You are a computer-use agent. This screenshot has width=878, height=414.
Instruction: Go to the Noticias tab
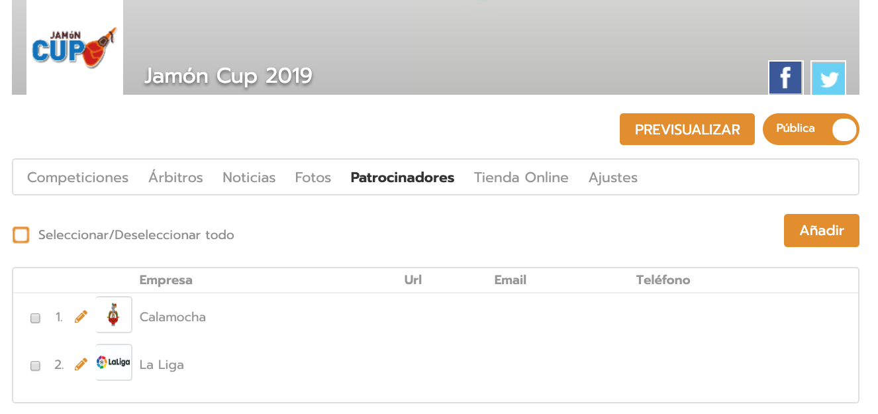tap(249, 178)
